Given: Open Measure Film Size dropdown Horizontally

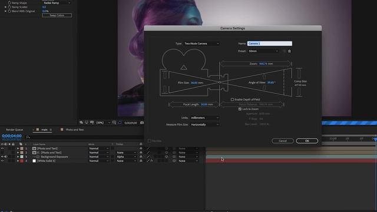Looking at the screenshot, I should (204, 125).
